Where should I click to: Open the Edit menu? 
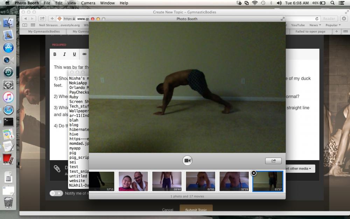tap(59, 3)
